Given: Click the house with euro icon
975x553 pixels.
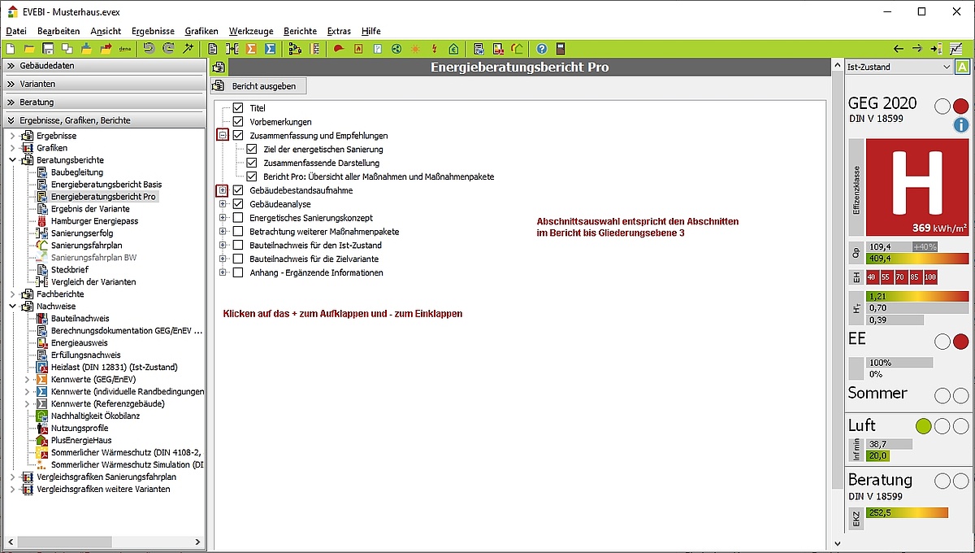Looking at the screenshot, I should point(454,49).
